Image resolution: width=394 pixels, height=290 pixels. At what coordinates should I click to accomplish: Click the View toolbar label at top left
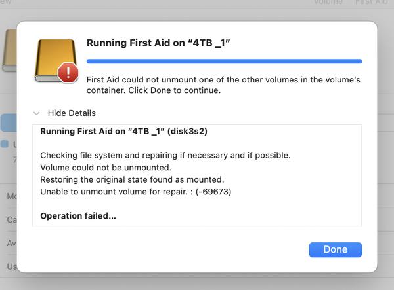(5, 3)
